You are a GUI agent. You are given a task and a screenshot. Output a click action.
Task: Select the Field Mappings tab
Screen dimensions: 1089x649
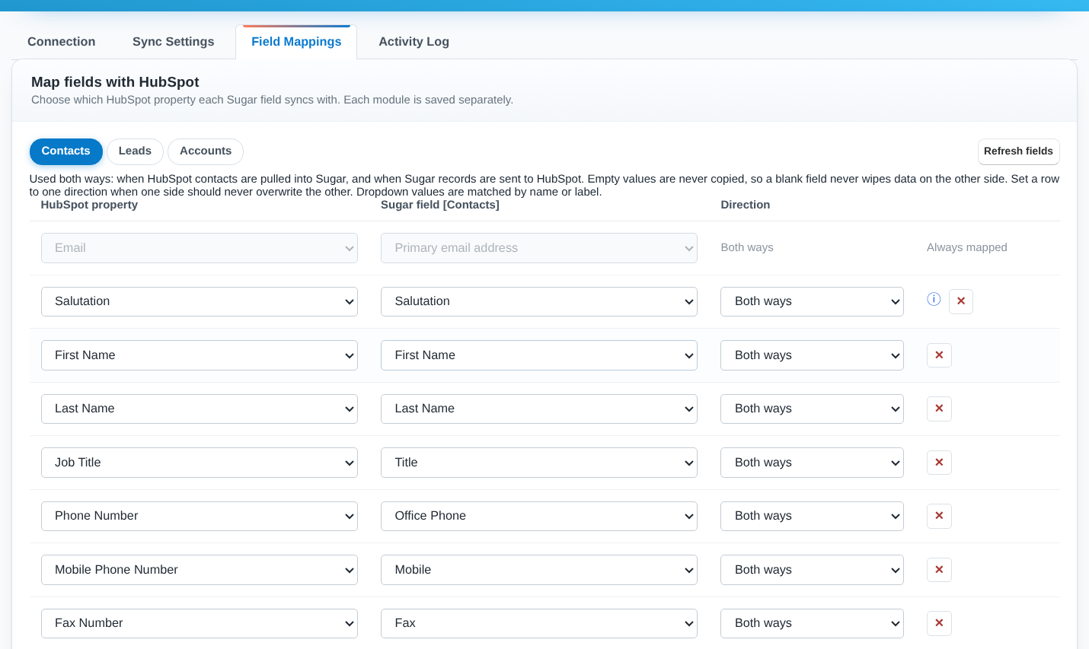click(x=296, y=42)
